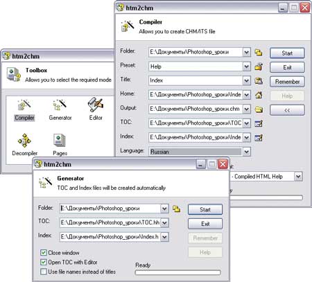The height and width of the screenshot is (282, 312).
Task: Open the Compiler mode in Toolbox
Action: 24,110
